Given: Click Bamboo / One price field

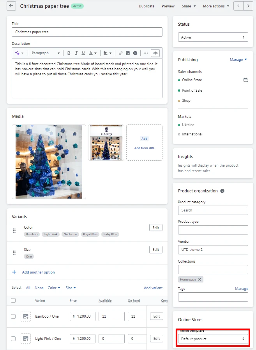Looking at the screenshot, I should tap(83, 316).
